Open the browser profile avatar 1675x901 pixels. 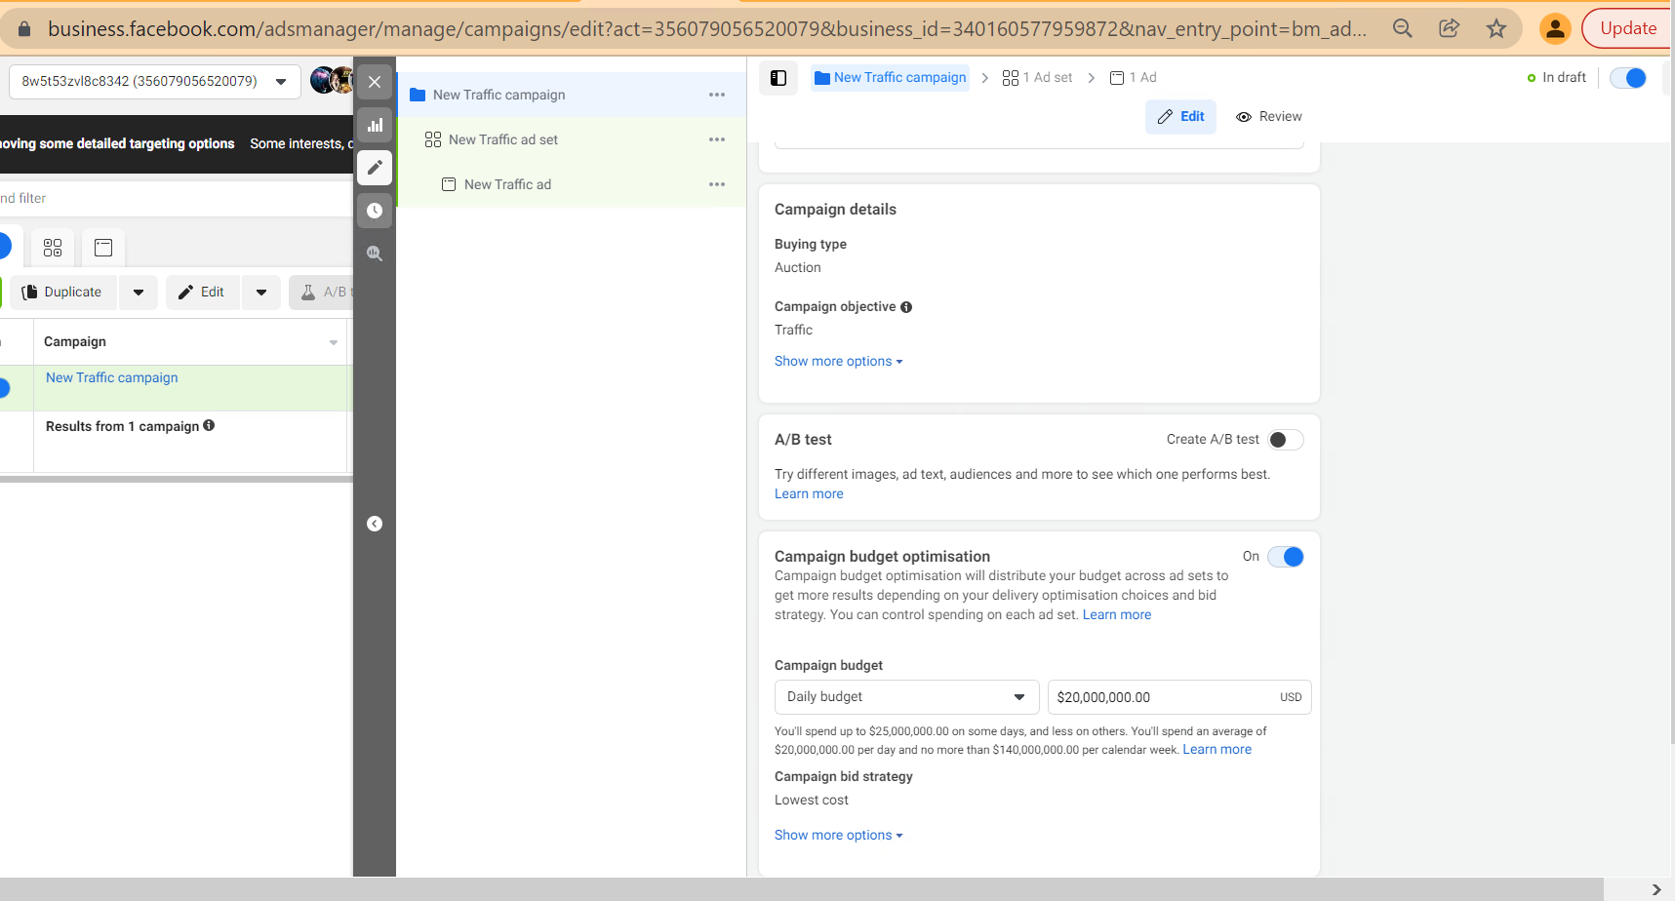click(x=1555, y=28)
